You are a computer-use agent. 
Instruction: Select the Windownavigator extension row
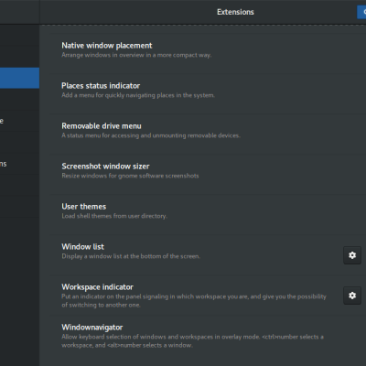tap(203, 336)
